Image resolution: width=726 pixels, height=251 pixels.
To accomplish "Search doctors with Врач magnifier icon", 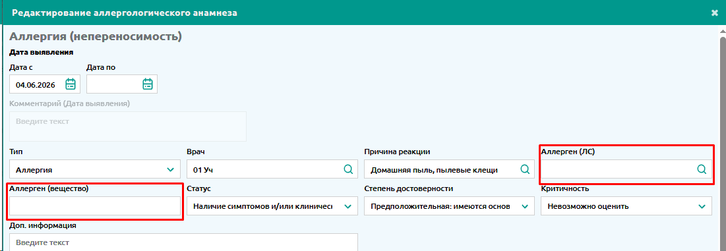I will click(x=348, y=169).
